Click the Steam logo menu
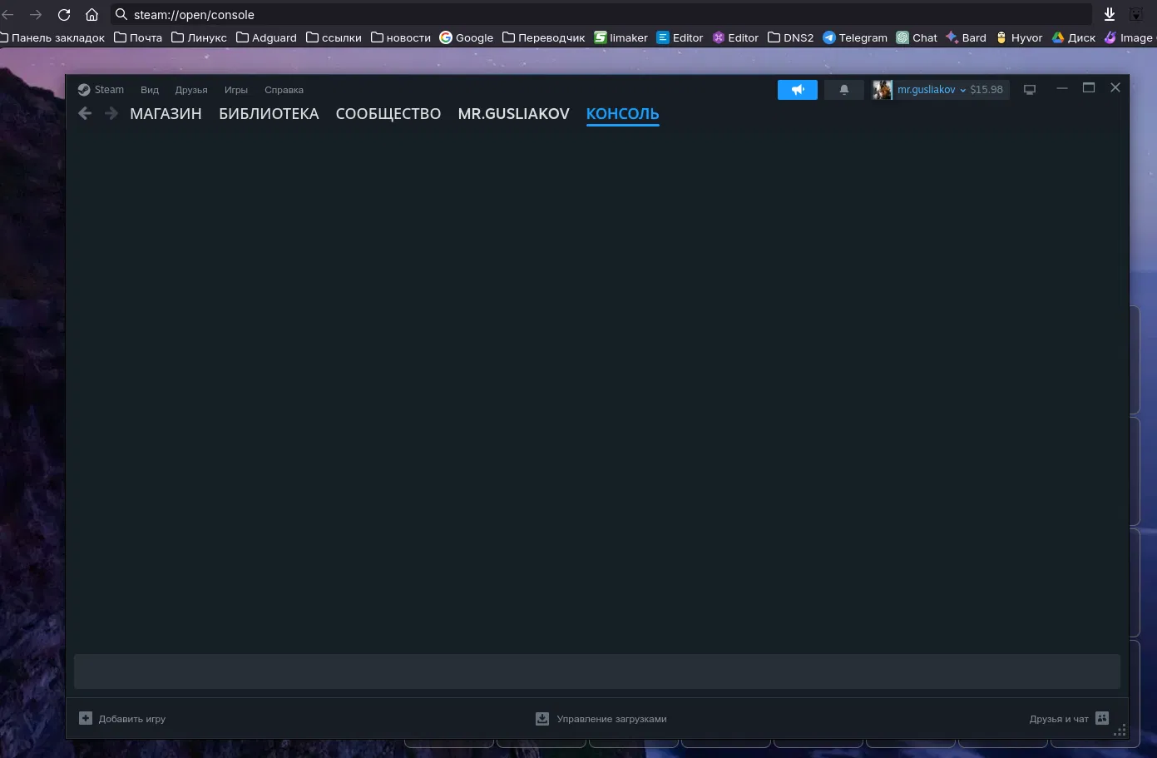The height and width of the screenshot is (758, 1157). click(x=101, y=90)
